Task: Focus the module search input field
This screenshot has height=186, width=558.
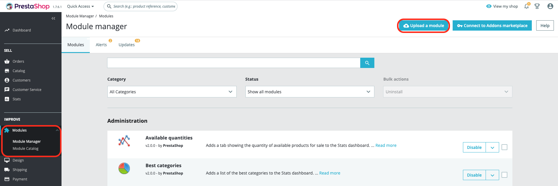Action: (234, 63)
